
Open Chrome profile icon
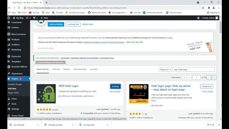[214, 8]
